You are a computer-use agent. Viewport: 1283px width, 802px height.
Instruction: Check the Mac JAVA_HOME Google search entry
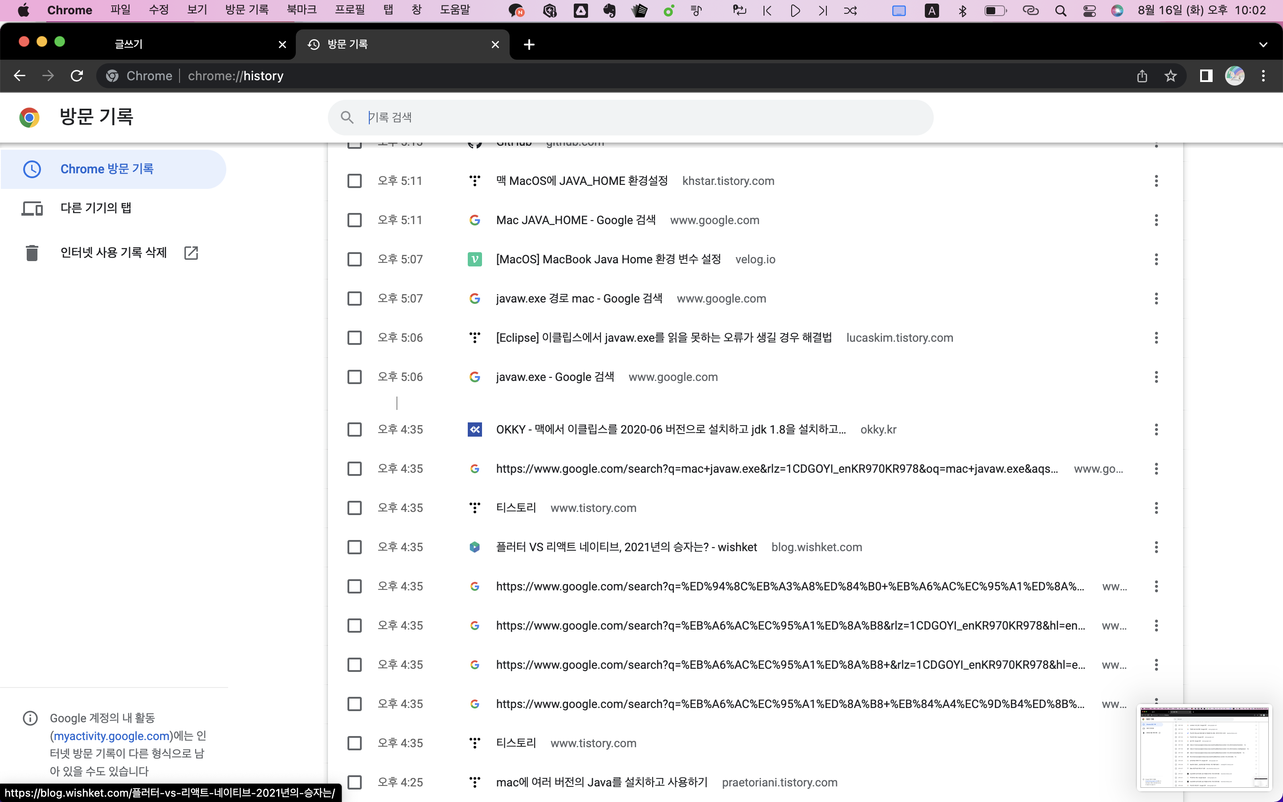point(354,220)
